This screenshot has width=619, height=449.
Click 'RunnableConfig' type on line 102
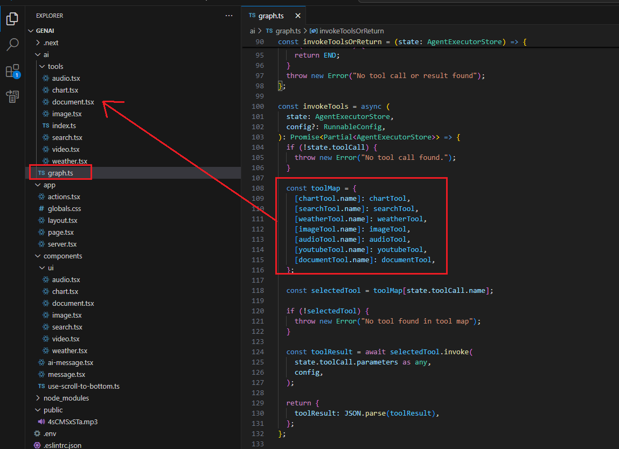[x=352, y=127]
